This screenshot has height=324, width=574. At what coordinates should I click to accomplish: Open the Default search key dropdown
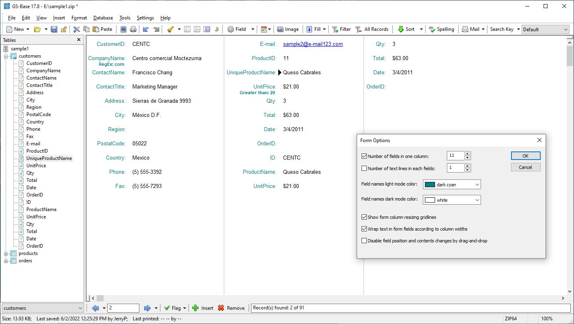point(546,29)
